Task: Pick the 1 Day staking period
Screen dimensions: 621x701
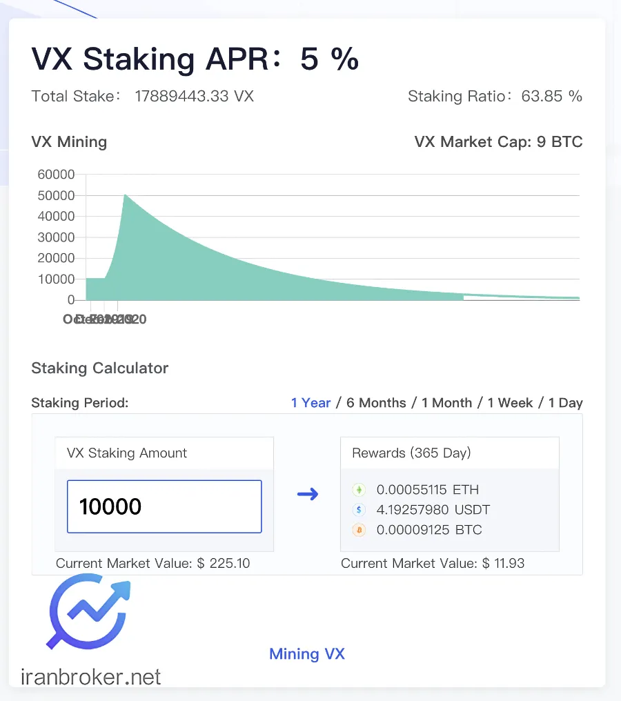Action: point(566,403)
